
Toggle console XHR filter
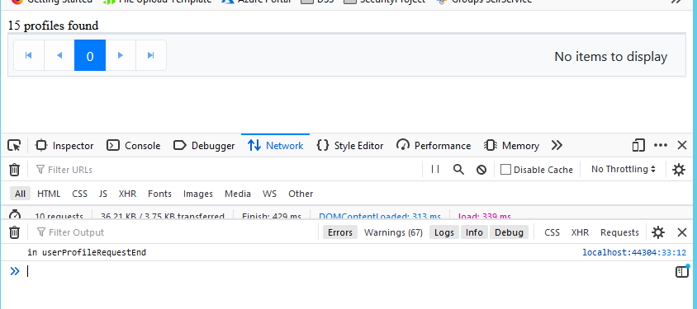point(580,232)
